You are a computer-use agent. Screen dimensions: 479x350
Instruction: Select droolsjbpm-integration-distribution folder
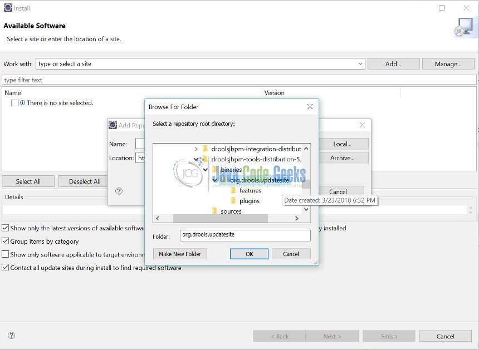tap(256, 149)
